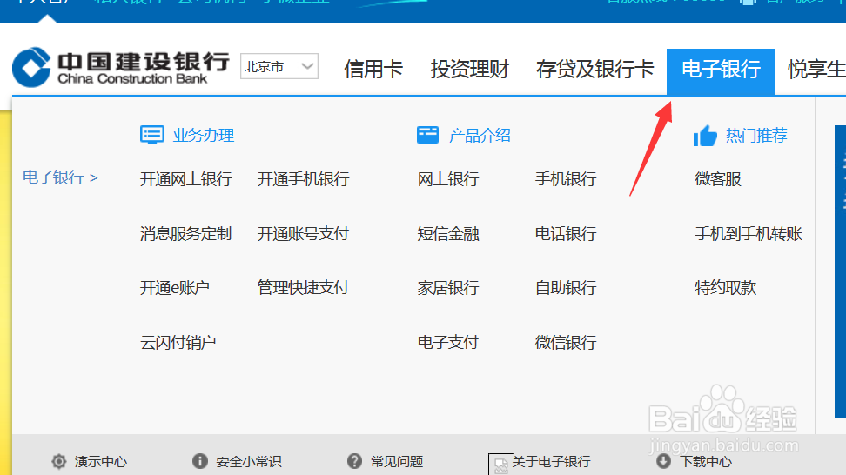This screenshot has height=475, width=846.
Task: Click 开通网上银行 link
Action: [185, 179]
